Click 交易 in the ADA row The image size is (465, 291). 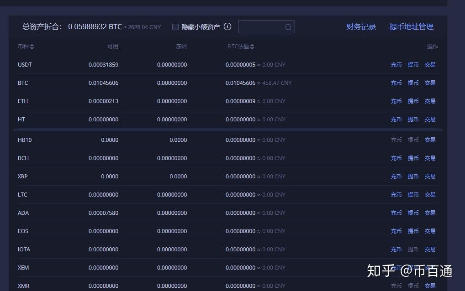430,213
